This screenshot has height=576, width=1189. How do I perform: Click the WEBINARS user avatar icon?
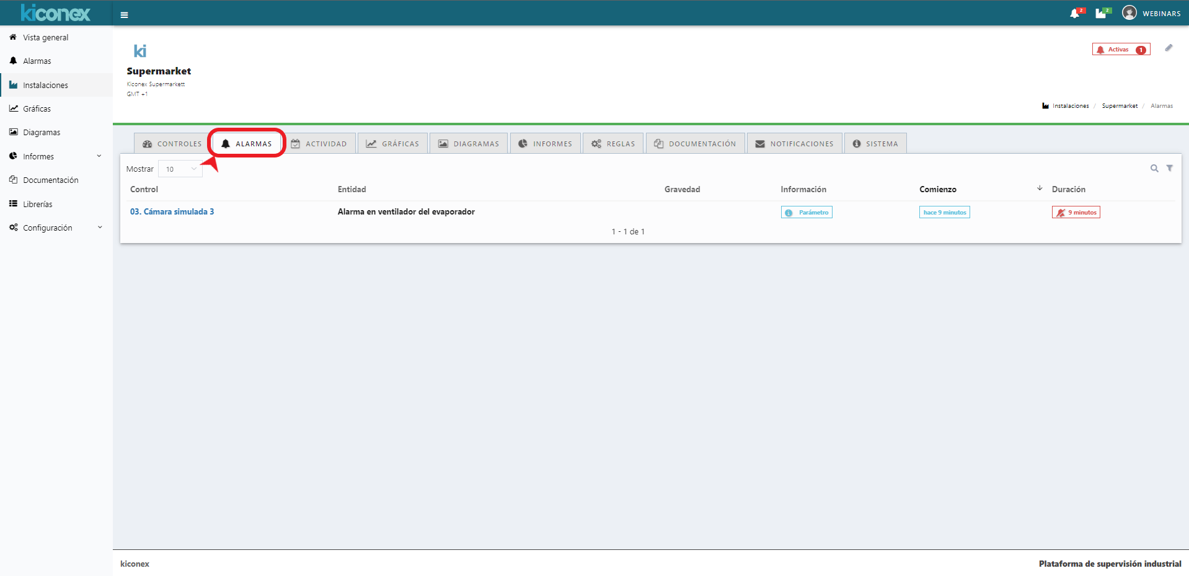[1129, 13]
